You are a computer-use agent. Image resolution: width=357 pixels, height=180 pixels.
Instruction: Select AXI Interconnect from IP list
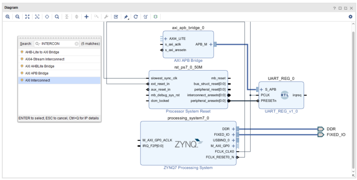pos(59,80)
